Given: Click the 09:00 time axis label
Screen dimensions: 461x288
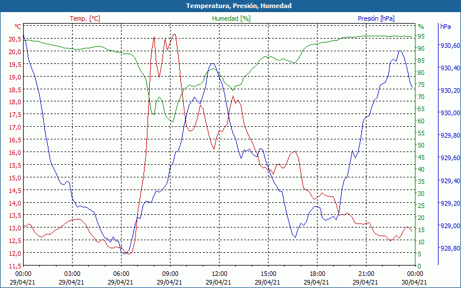Looking at the screenshot, I should point(170,274).
